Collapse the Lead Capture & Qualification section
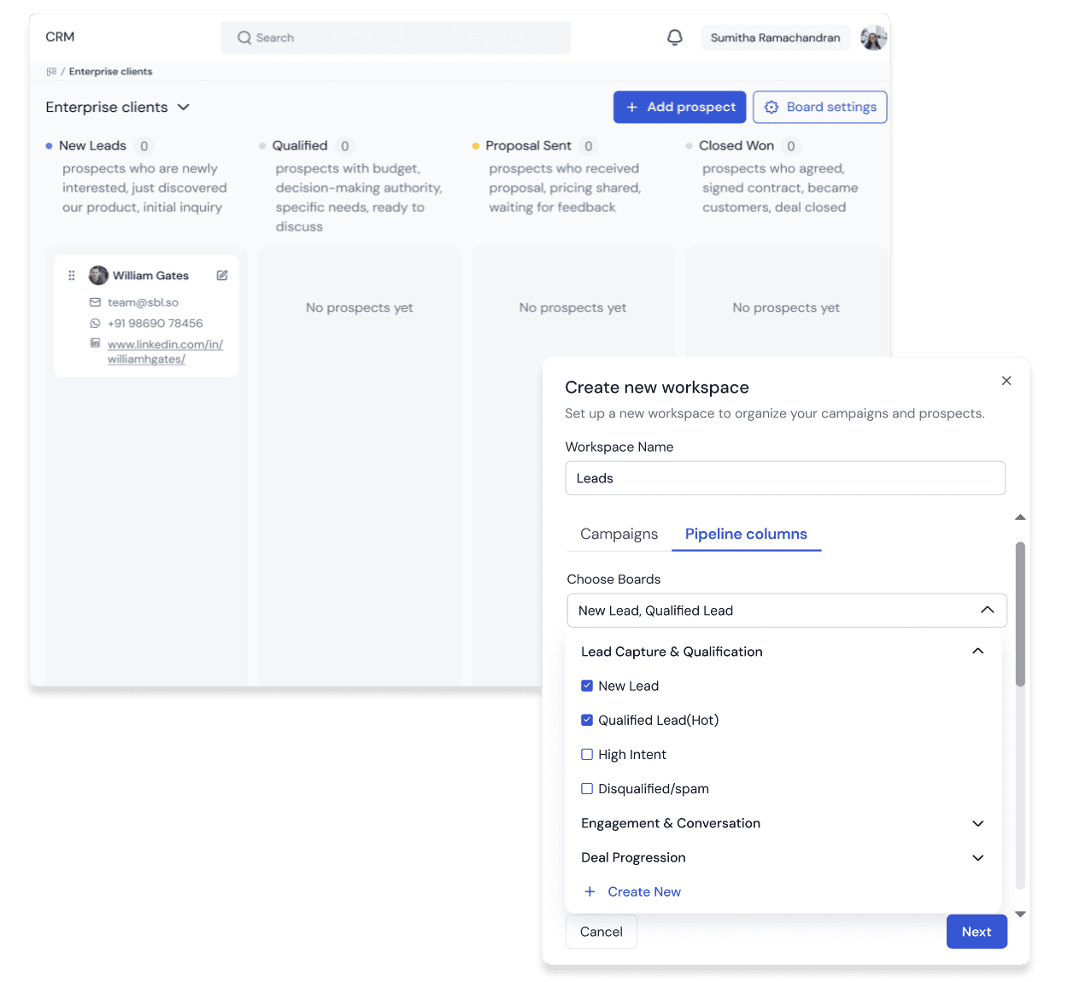1068x982 pixels. [977, 651]
